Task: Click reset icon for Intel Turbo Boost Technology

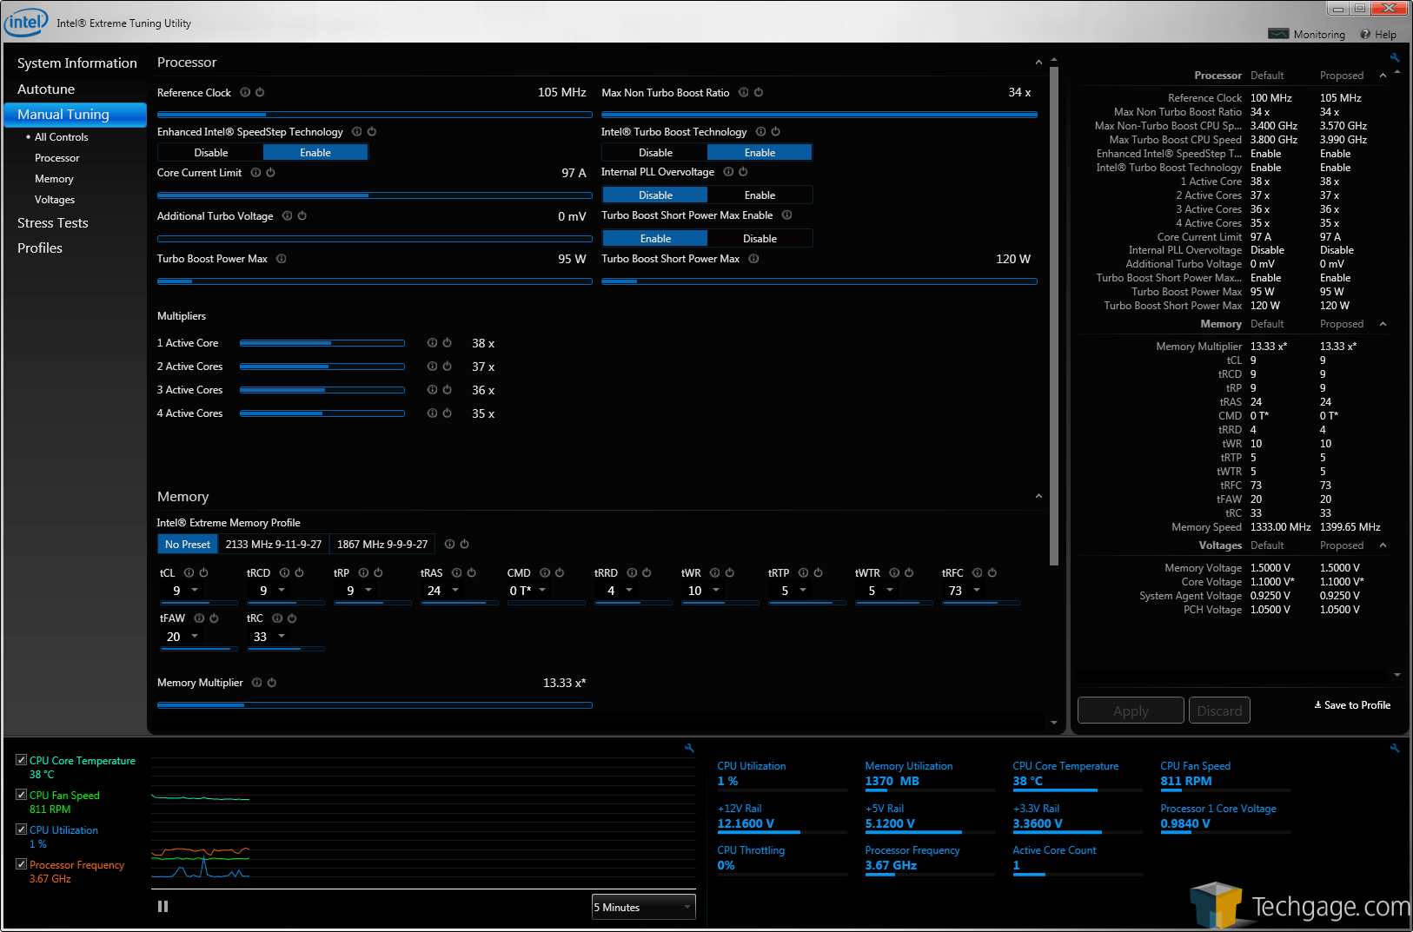Action: point(776,132)
